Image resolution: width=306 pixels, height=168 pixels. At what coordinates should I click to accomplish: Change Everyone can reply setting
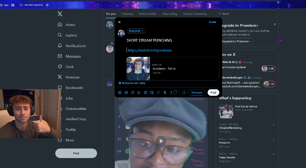point(132,83)
